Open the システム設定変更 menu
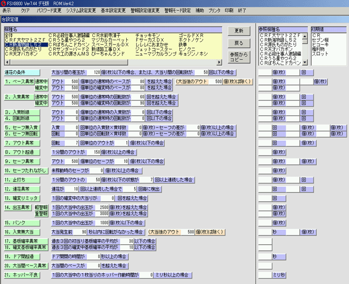 [x=81, y=10]
